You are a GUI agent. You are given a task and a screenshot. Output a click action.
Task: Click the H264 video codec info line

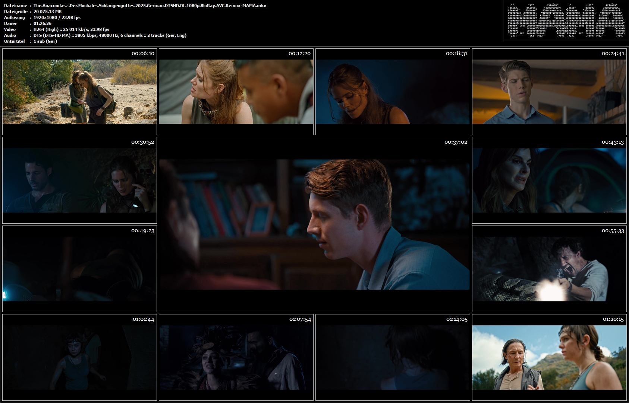tap(72, 29)
